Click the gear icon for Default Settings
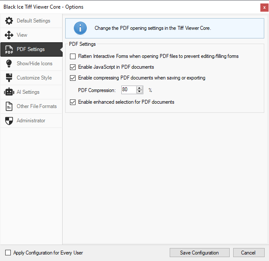The height and width of the screenshot is (261, 269). 9,21
